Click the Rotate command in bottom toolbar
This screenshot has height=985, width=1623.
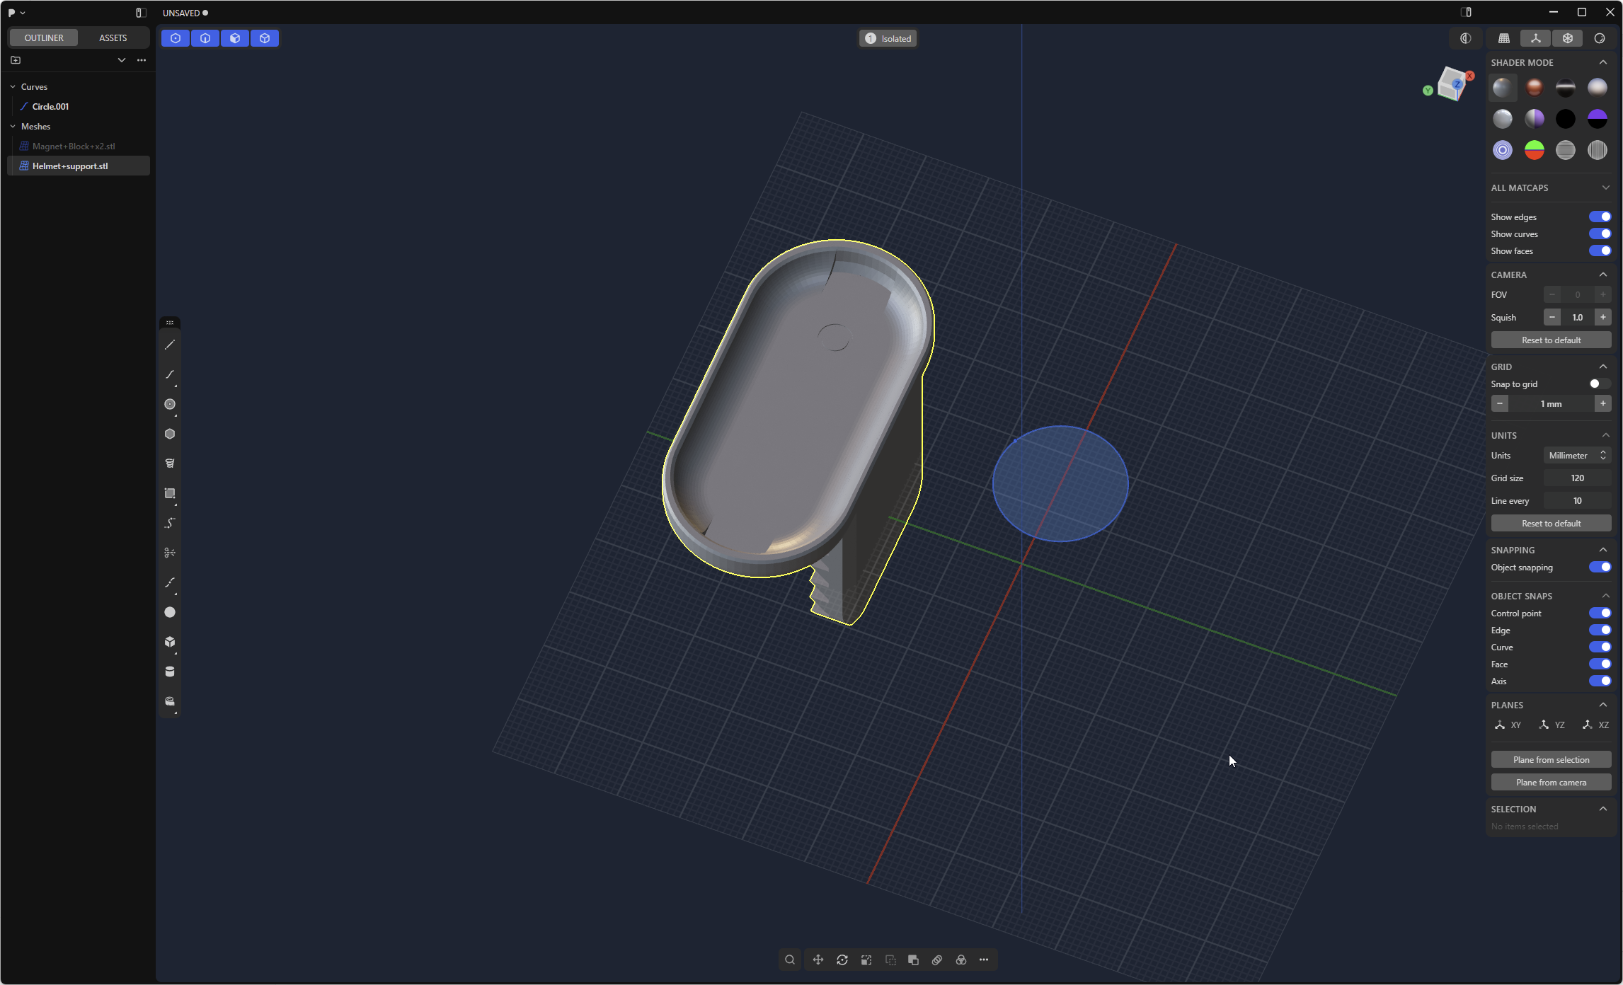842,960
